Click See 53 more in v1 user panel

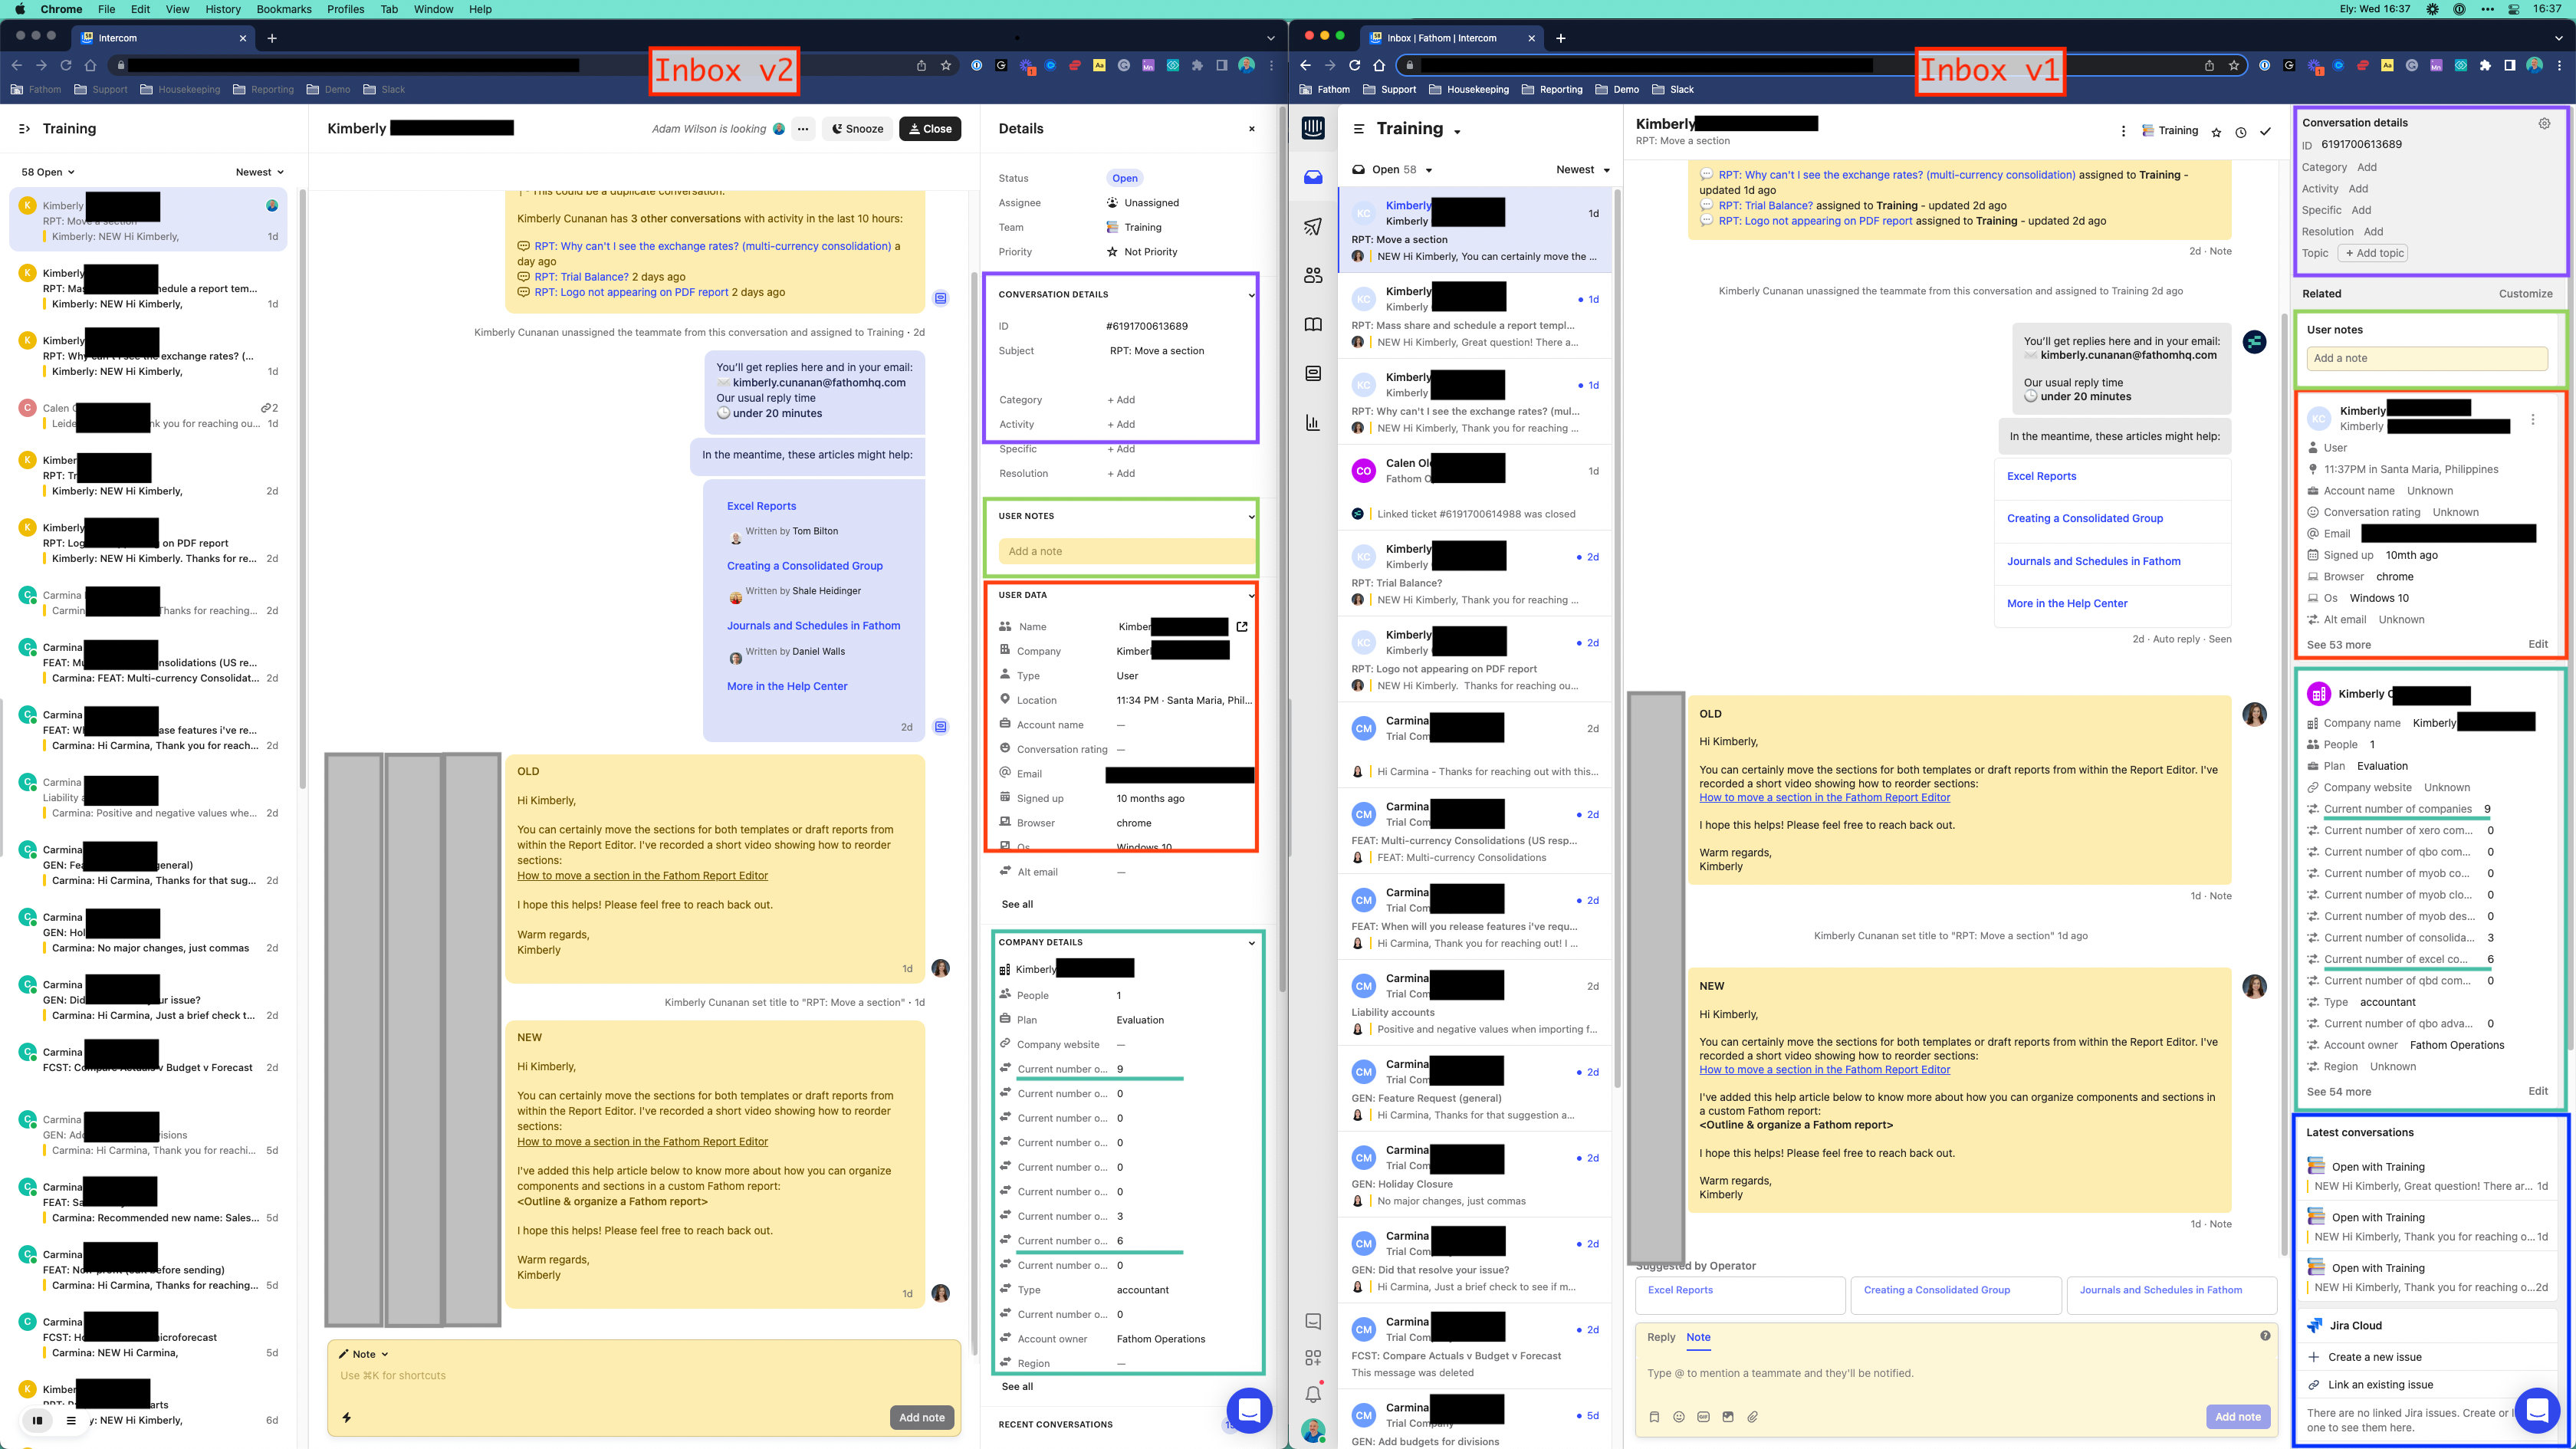click(2338, 645)
